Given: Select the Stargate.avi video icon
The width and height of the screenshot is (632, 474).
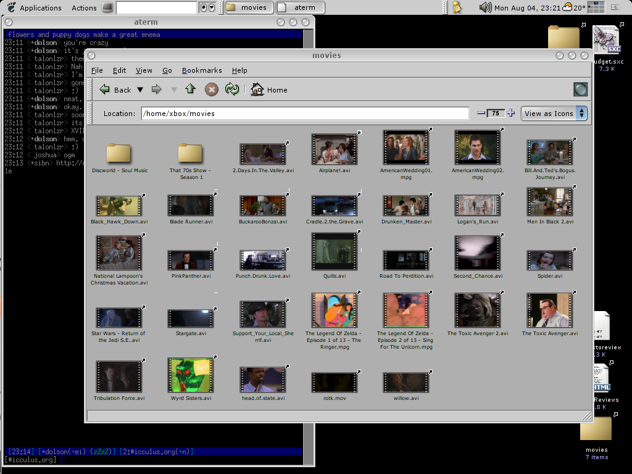Looking at the screenshot, I should coord(191,318).
